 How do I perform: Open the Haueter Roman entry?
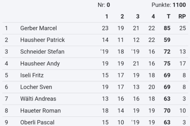[95, 111]
